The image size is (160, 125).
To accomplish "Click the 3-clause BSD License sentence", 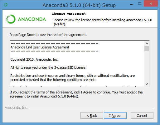I will (x=48, y=67).
